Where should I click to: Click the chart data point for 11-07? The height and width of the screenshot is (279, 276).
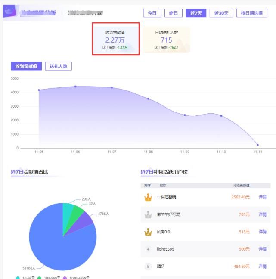(x=112, y=87)
